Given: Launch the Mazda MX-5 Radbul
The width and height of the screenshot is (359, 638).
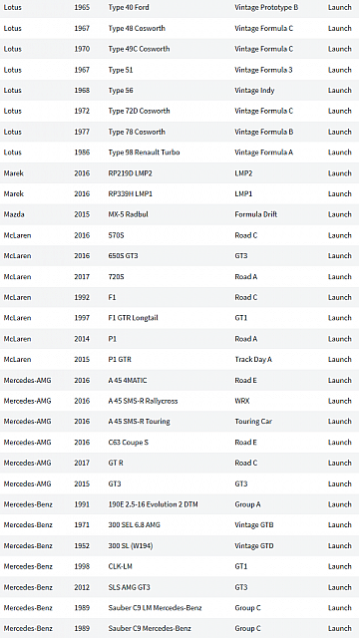Looking at the screenshot, I should (339, 214).
